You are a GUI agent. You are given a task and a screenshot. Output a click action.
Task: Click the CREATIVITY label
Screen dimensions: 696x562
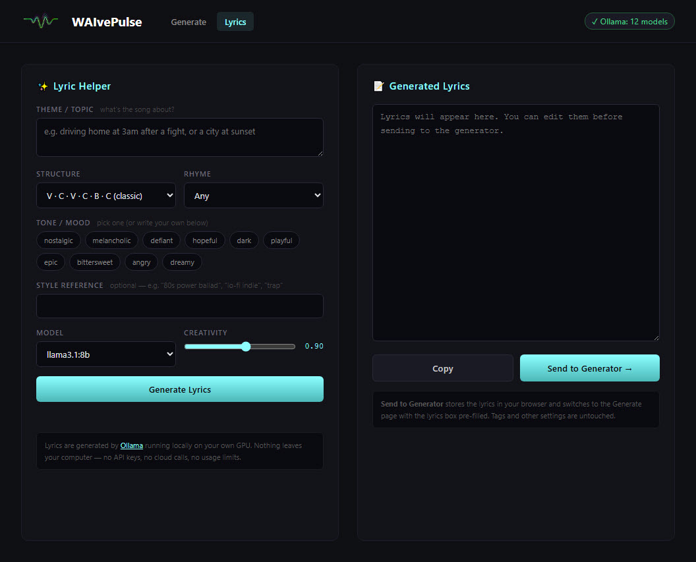206,333
